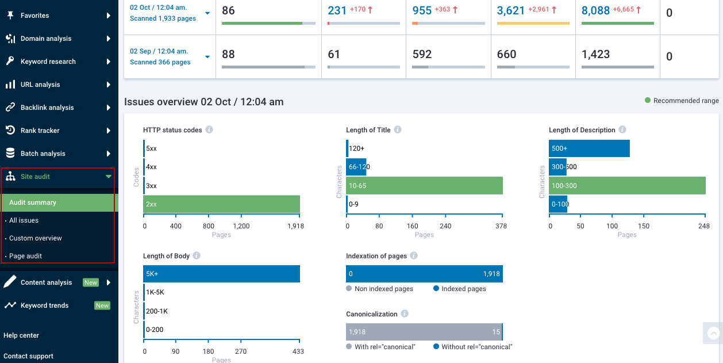This screenshot has height=363, width=723.
Task: Open the 02 Oct scan date dropdown
Action: click(x=207, y=13)
